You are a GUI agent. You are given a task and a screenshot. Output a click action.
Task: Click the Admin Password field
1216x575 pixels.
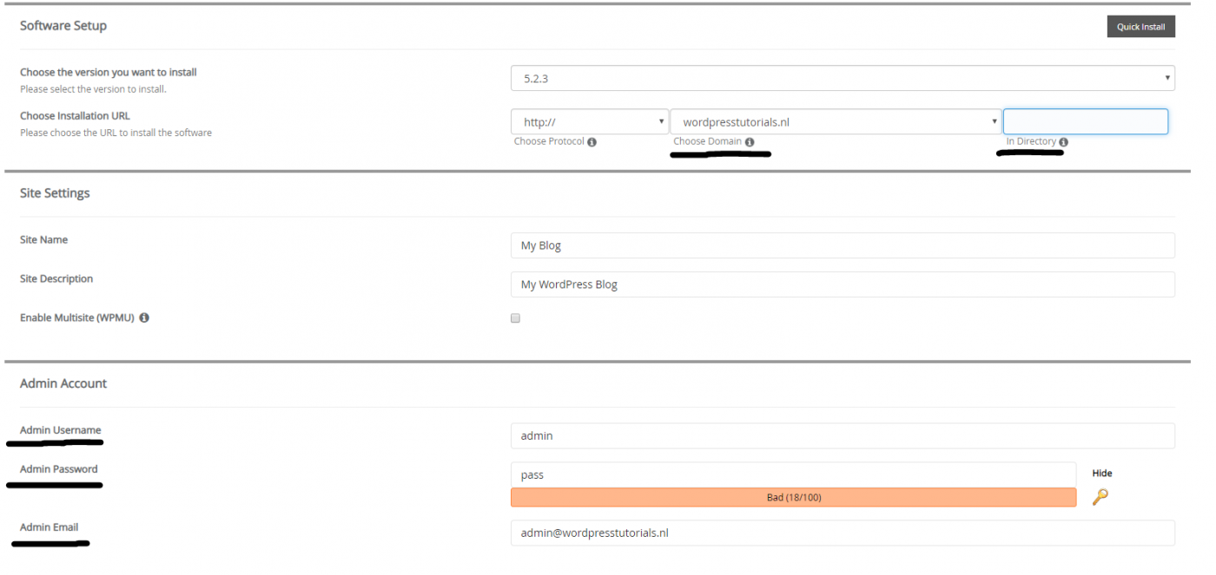click(793, 474)
